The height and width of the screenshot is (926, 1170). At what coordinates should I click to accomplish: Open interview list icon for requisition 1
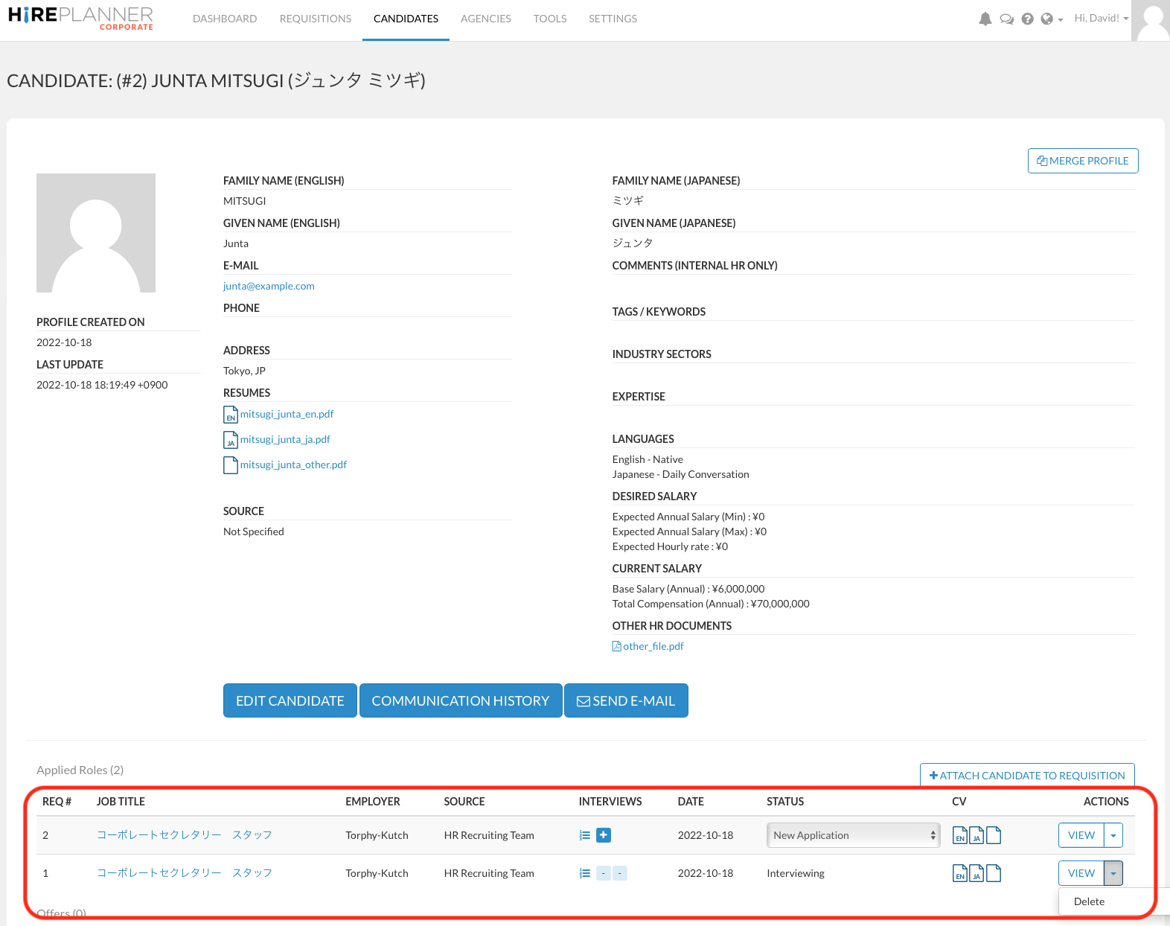click(x=585, y=873)
